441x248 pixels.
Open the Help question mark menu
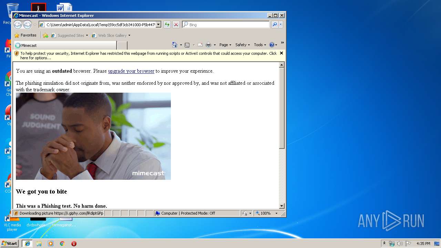(x=273, y=45)
